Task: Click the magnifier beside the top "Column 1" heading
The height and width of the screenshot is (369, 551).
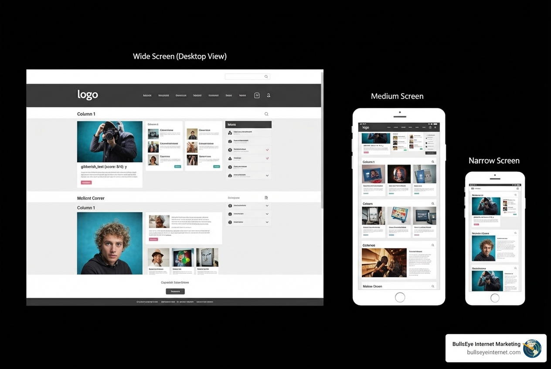Action: pos(266,114)
